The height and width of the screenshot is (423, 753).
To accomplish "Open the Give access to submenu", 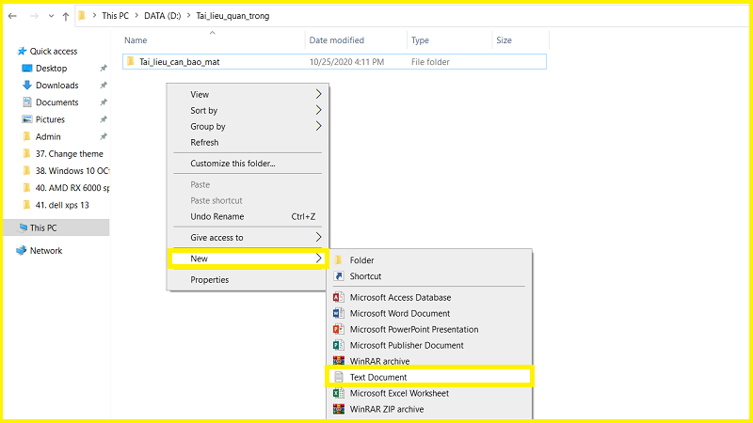I will click(x=248, y=238).
